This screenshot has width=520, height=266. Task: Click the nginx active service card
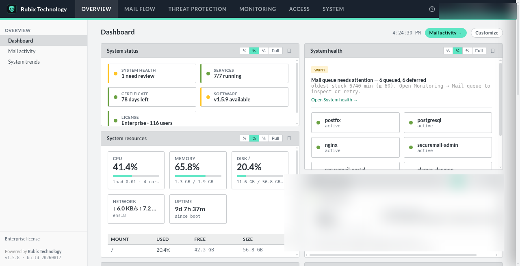pyautogui.click(x=355, y=147)
